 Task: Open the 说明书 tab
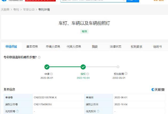pyautogui.click(x=157, y=47)
